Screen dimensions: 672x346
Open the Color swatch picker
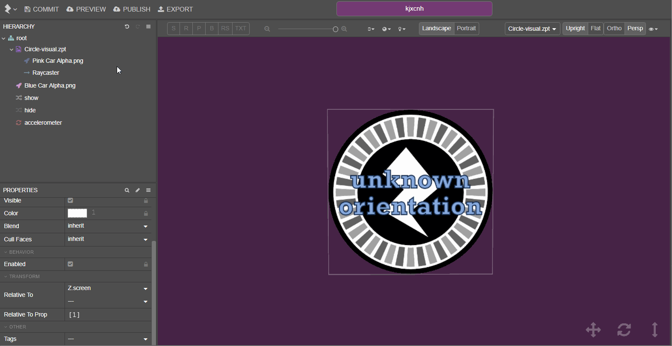point(77,213)
